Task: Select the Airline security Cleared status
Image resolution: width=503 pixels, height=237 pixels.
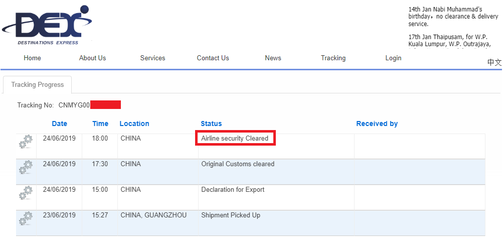Action: (x=235, y=139)
